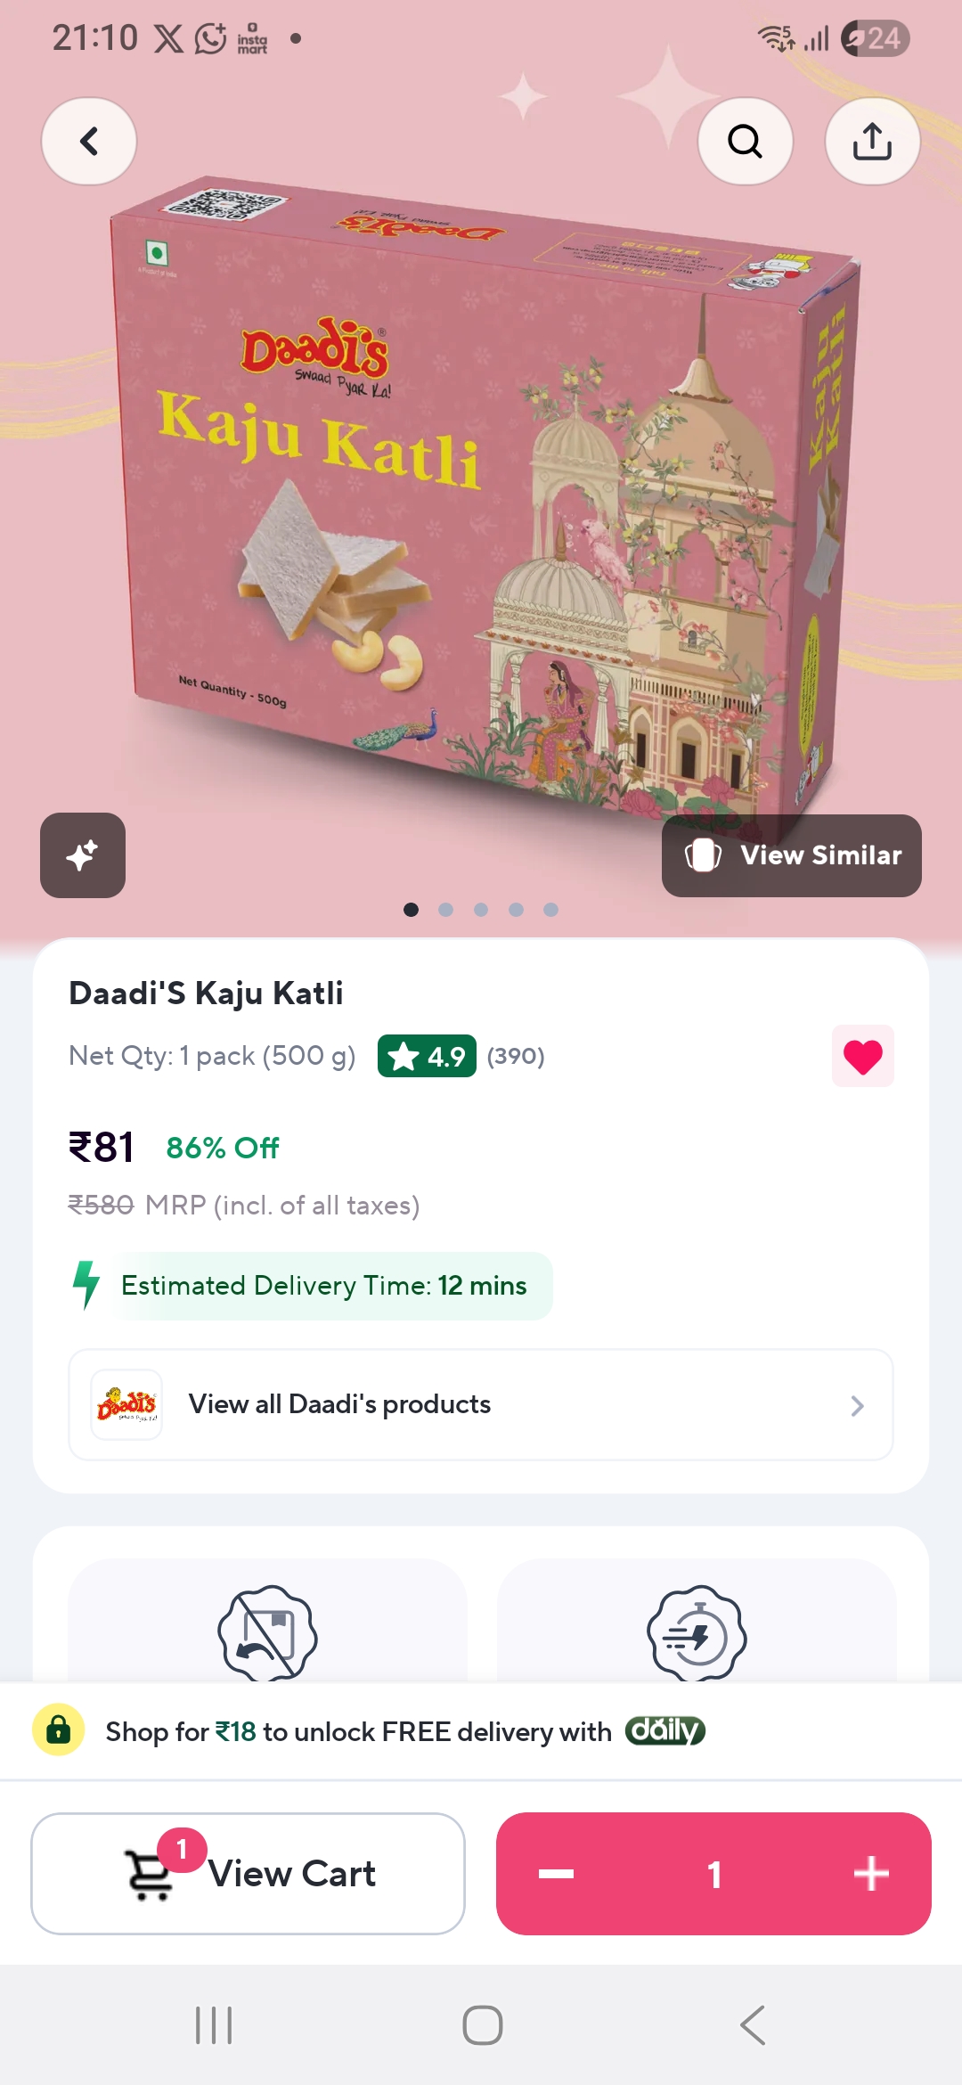The image size is (962, 2085).
Task: Open the no-return policy badge icon
Action: (x=267, y=1633)
